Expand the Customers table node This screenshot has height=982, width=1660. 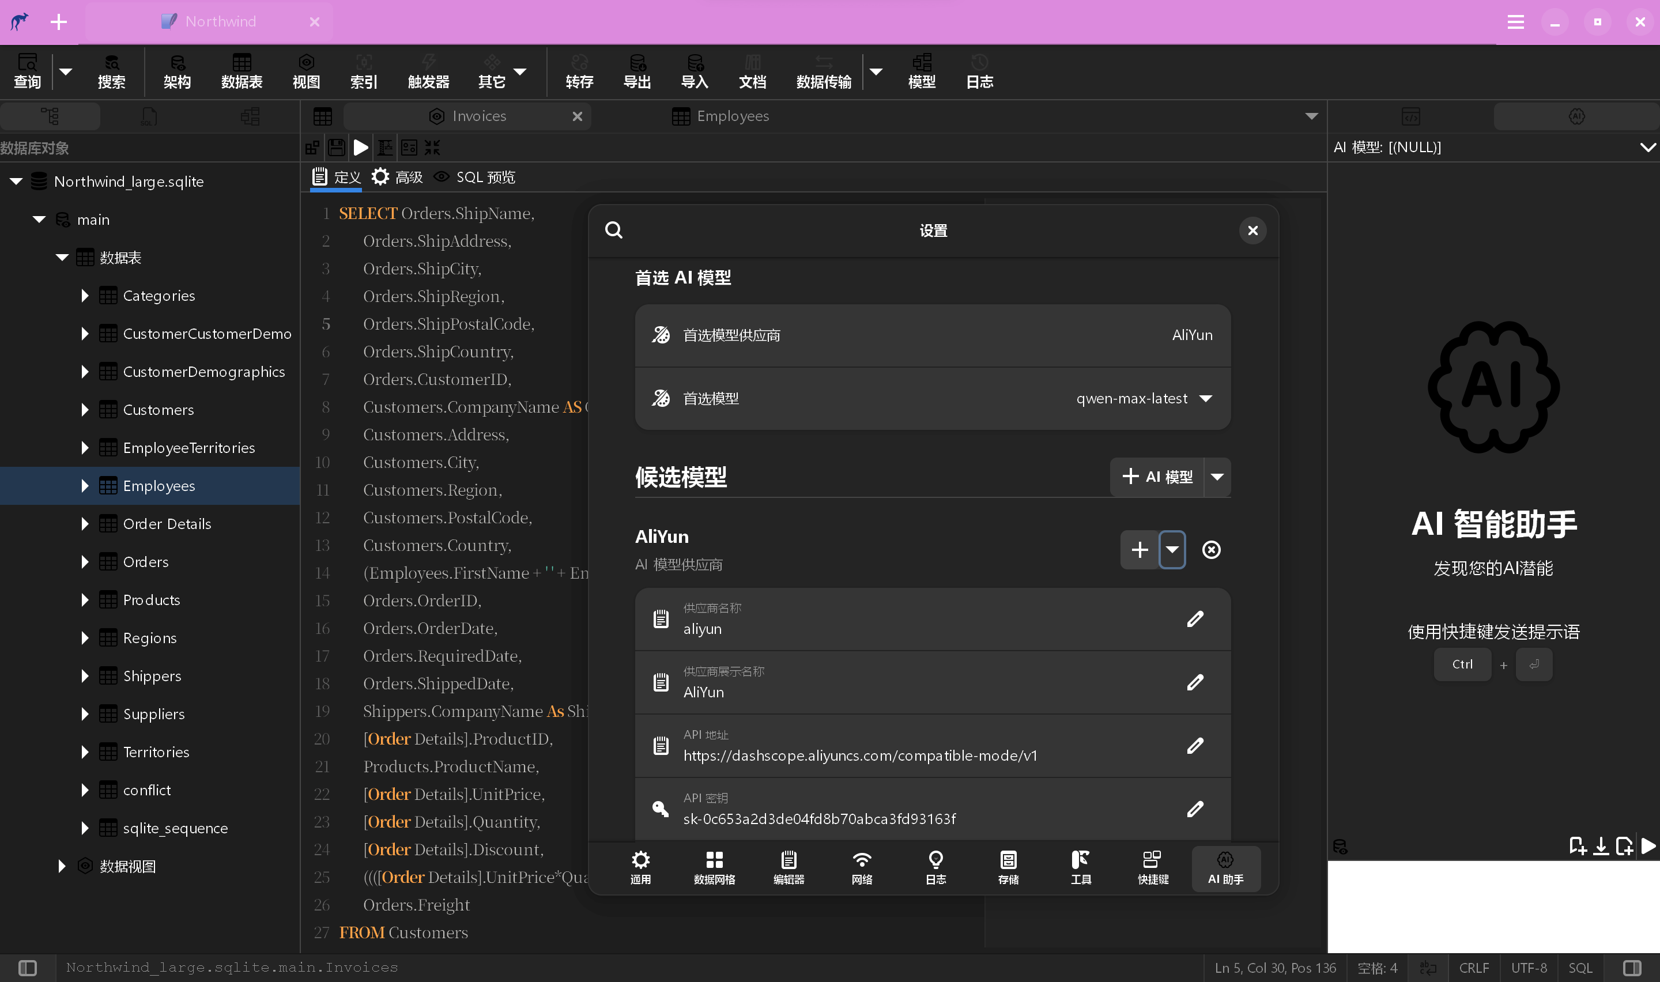click(x=85, y=410)
